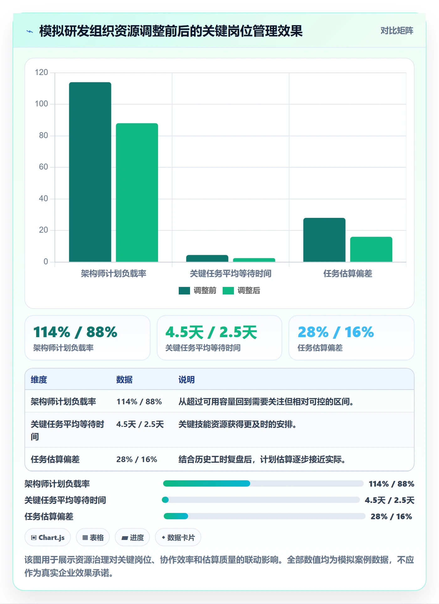Click the 关键任务平均等待时间 调整前 bar
Viewport: 439px width, 604px height.
click(x=207, y=258)
